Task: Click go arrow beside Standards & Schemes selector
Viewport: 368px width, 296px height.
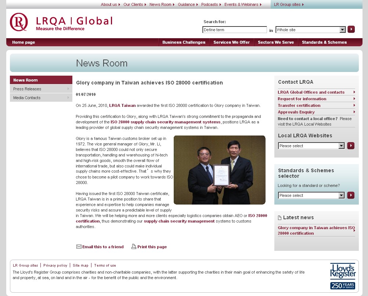Action: pyautogui.click(x=351, y=195)
